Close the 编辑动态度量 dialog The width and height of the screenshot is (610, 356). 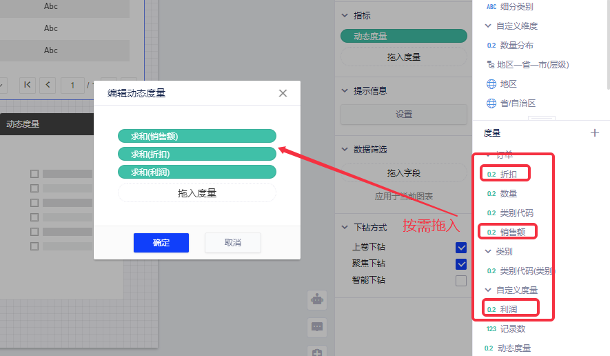pos(283,93)
